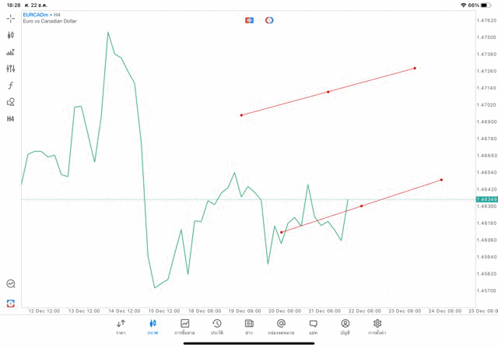Open the ประวัติ history tab
Viewport: 498px width, 348px height.
(x=217, y=327)
